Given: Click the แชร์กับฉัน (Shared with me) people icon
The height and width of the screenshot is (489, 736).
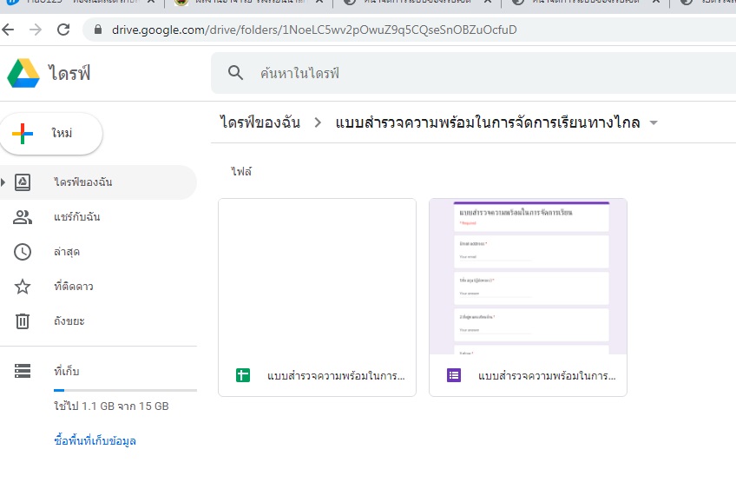Looking at the screenshot, I should click(23, 217).
